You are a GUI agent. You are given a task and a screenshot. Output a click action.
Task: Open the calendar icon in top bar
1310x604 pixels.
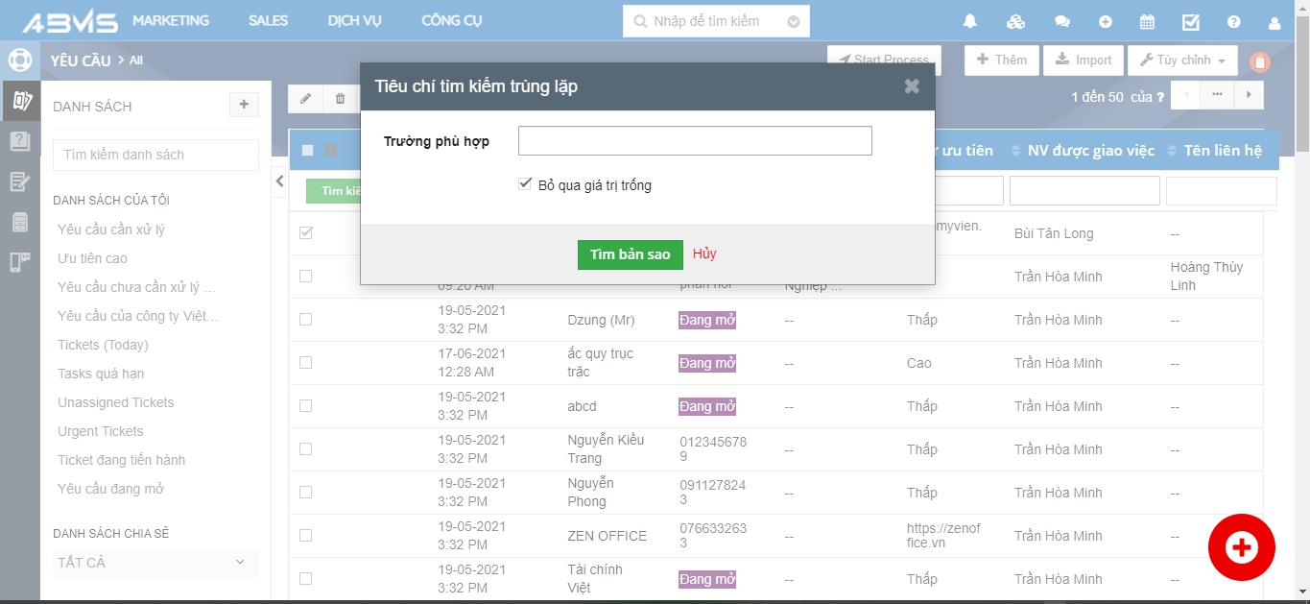pyautogui.click(x=1147, y=21)
